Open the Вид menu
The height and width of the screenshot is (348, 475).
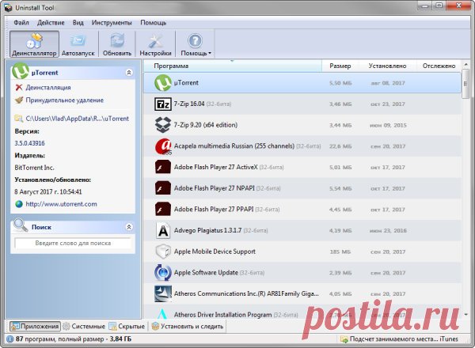(x=78, y=23)
